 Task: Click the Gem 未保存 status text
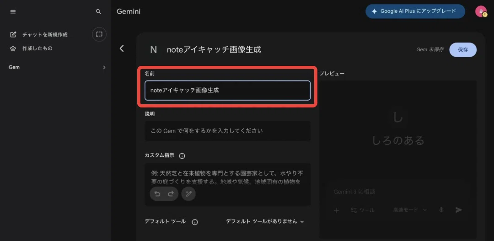pos(430,50)
